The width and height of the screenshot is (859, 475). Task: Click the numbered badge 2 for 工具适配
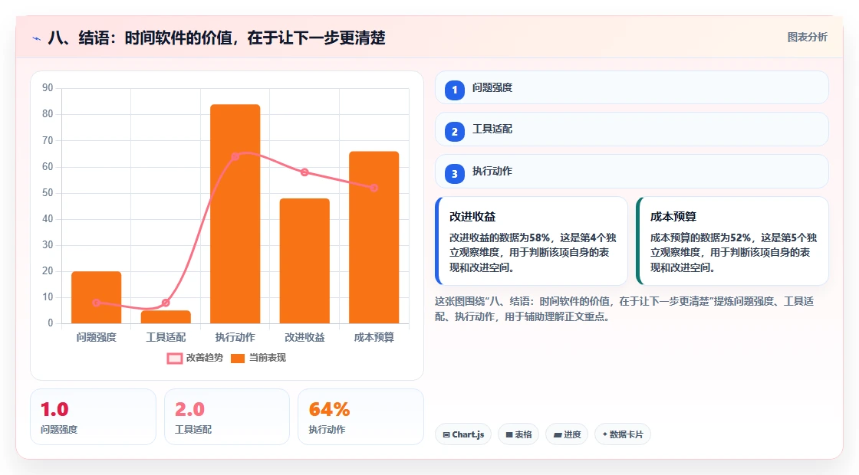pos(455,131)
